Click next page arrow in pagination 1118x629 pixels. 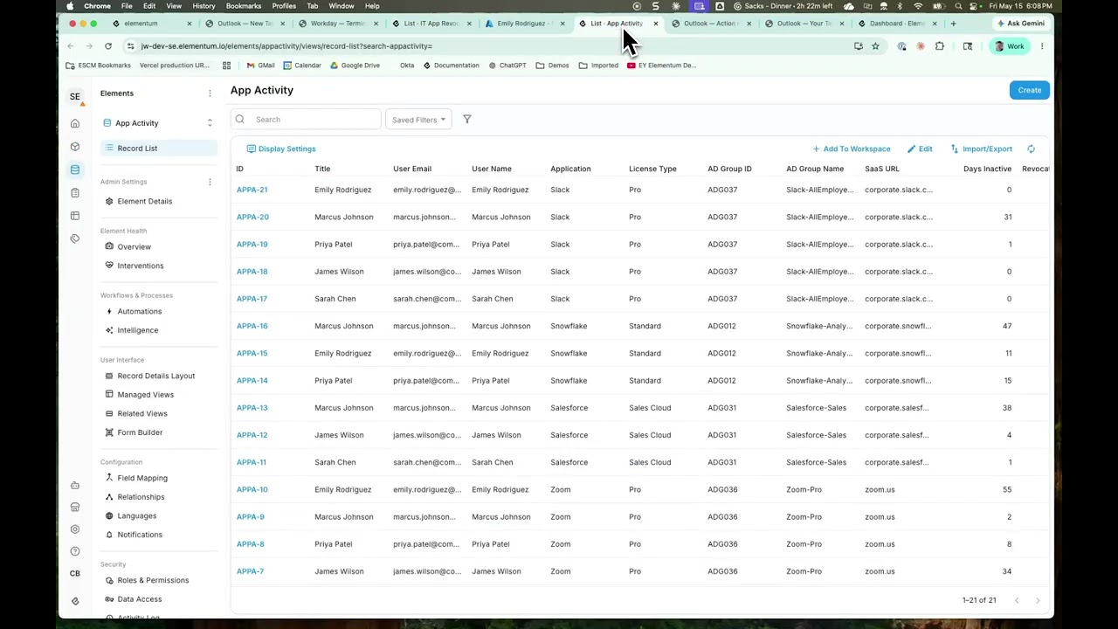tap(1038, 600)
